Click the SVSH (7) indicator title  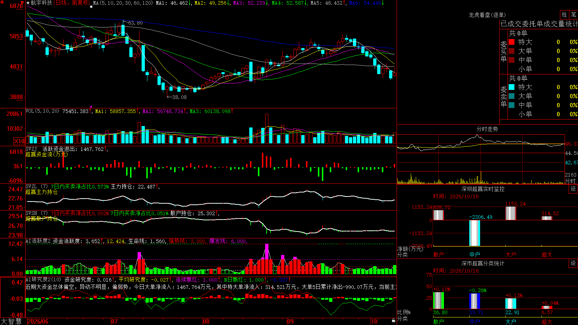tap(36, 213)
